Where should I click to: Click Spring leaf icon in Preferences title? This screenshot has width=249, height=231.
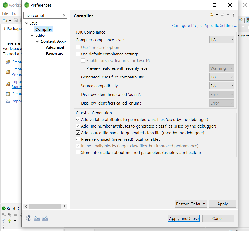click(x=27, y=5)
